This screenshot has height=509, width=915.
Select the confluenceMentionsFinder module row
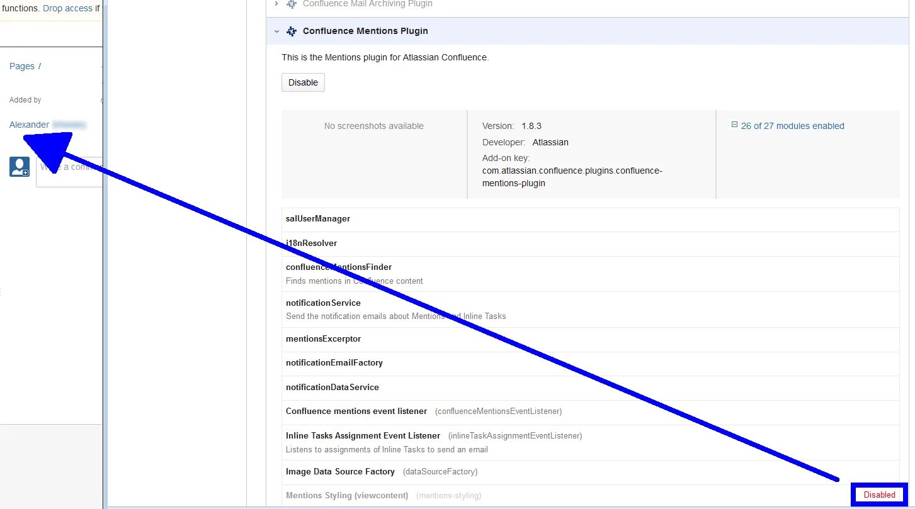point(590,274)
